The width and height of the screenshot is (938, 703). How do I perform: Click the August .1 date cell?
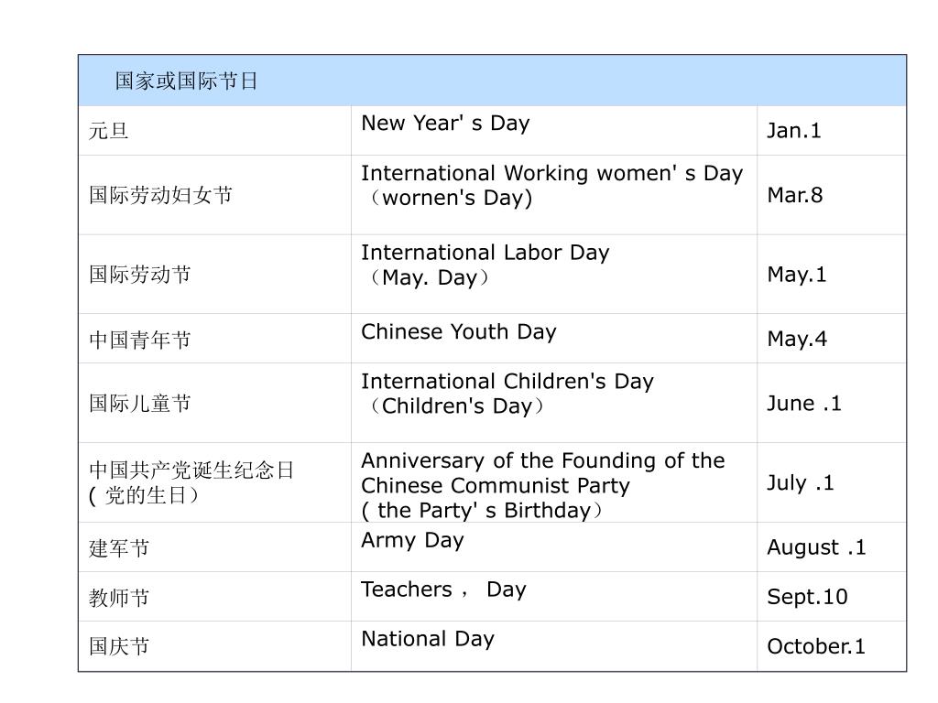[832, 547]
